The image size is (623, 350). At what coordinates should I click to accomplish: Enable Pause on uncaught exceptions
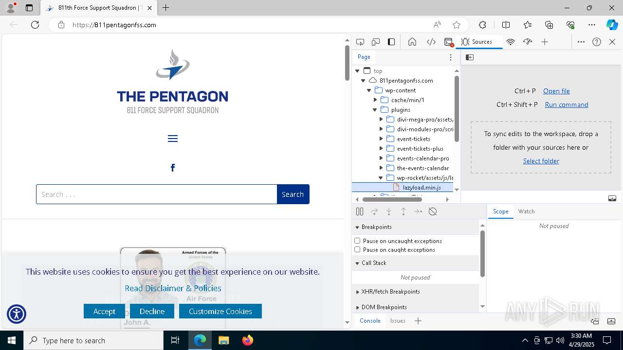pyautogui.click(x=357, y=241)
